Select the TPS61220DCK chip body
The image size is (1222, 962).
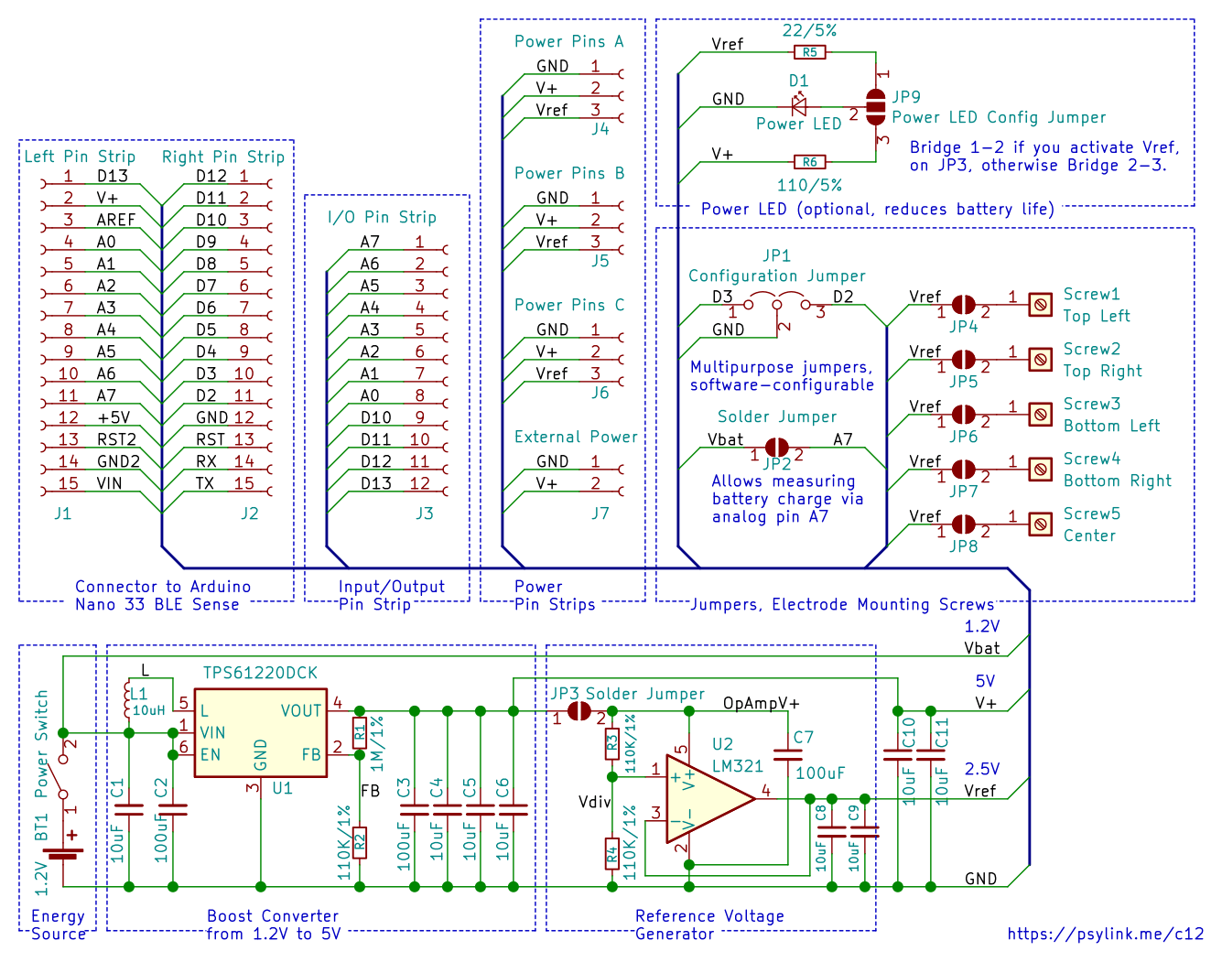(x=261, y=732)
